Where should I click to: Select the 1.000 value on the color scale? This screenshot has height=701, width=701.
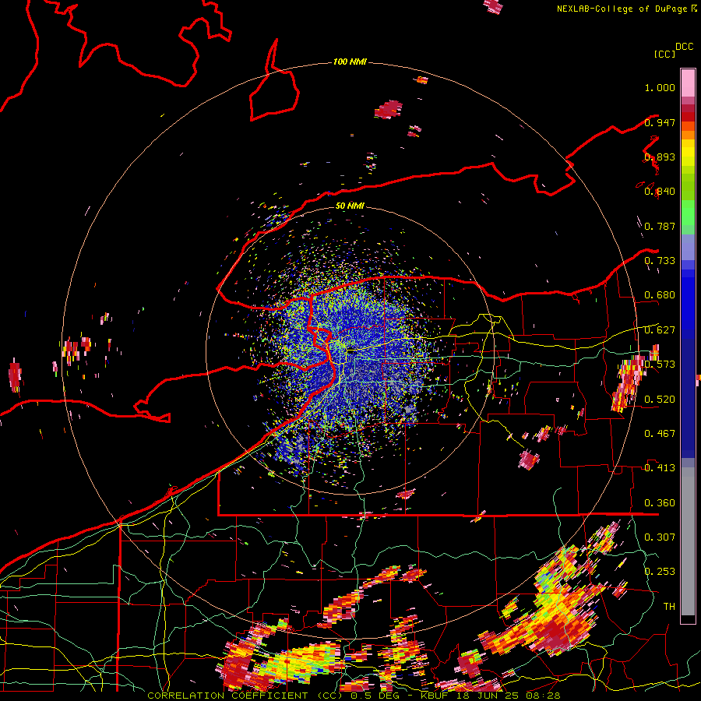[660, 87]
